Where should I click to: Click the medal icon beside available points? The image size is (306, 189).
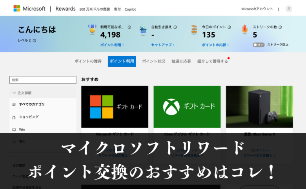[92, 29]
